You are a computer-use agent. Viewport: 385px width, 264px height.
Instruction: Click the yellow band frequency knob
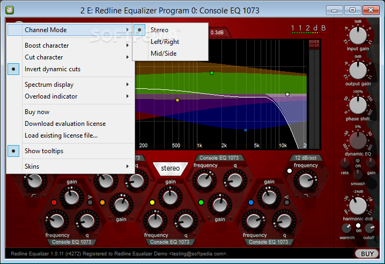click(155, 221)
